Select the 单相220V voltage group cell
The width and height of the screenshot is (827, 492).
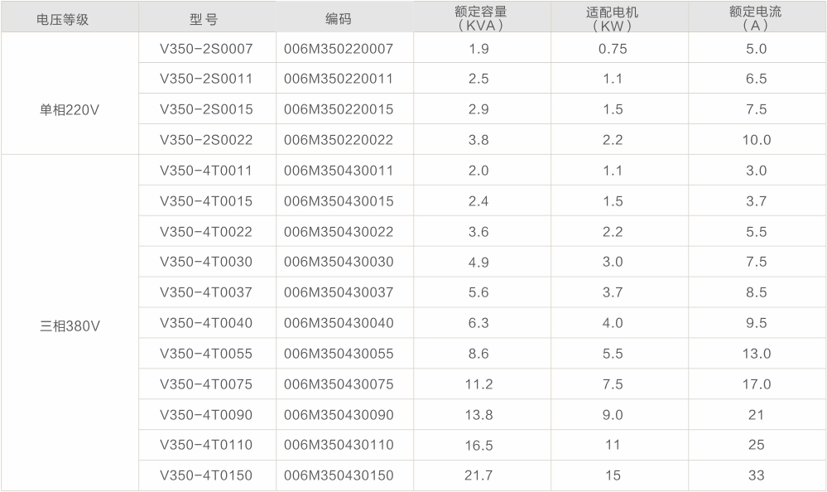(70, 109)
